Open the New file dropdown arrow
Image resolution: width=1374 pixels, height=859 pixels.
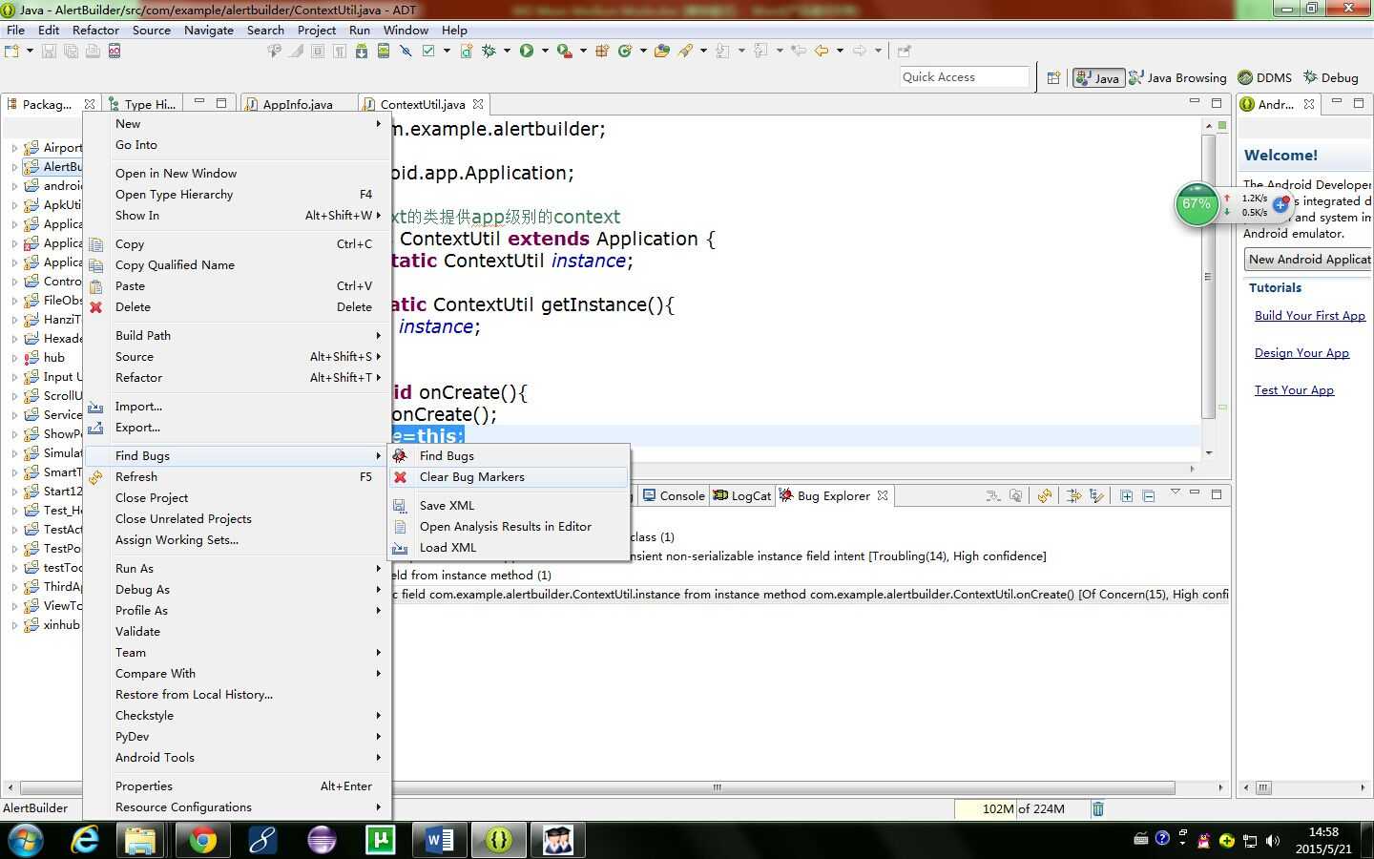point(30,51)
